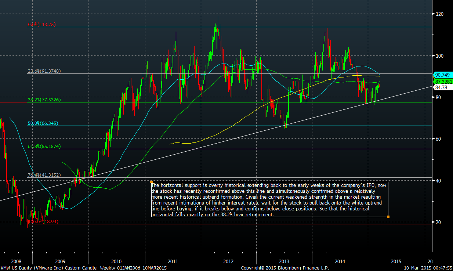
Task: Click the 2013 year label on time axis
Action: click(x=284, y=262)
